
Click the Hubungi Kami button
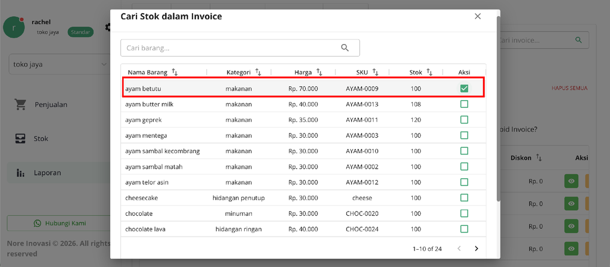[60, 223]
